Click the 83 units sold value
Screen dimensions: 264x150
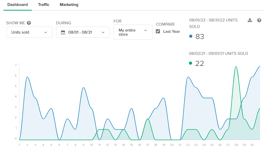click(200, 36)
